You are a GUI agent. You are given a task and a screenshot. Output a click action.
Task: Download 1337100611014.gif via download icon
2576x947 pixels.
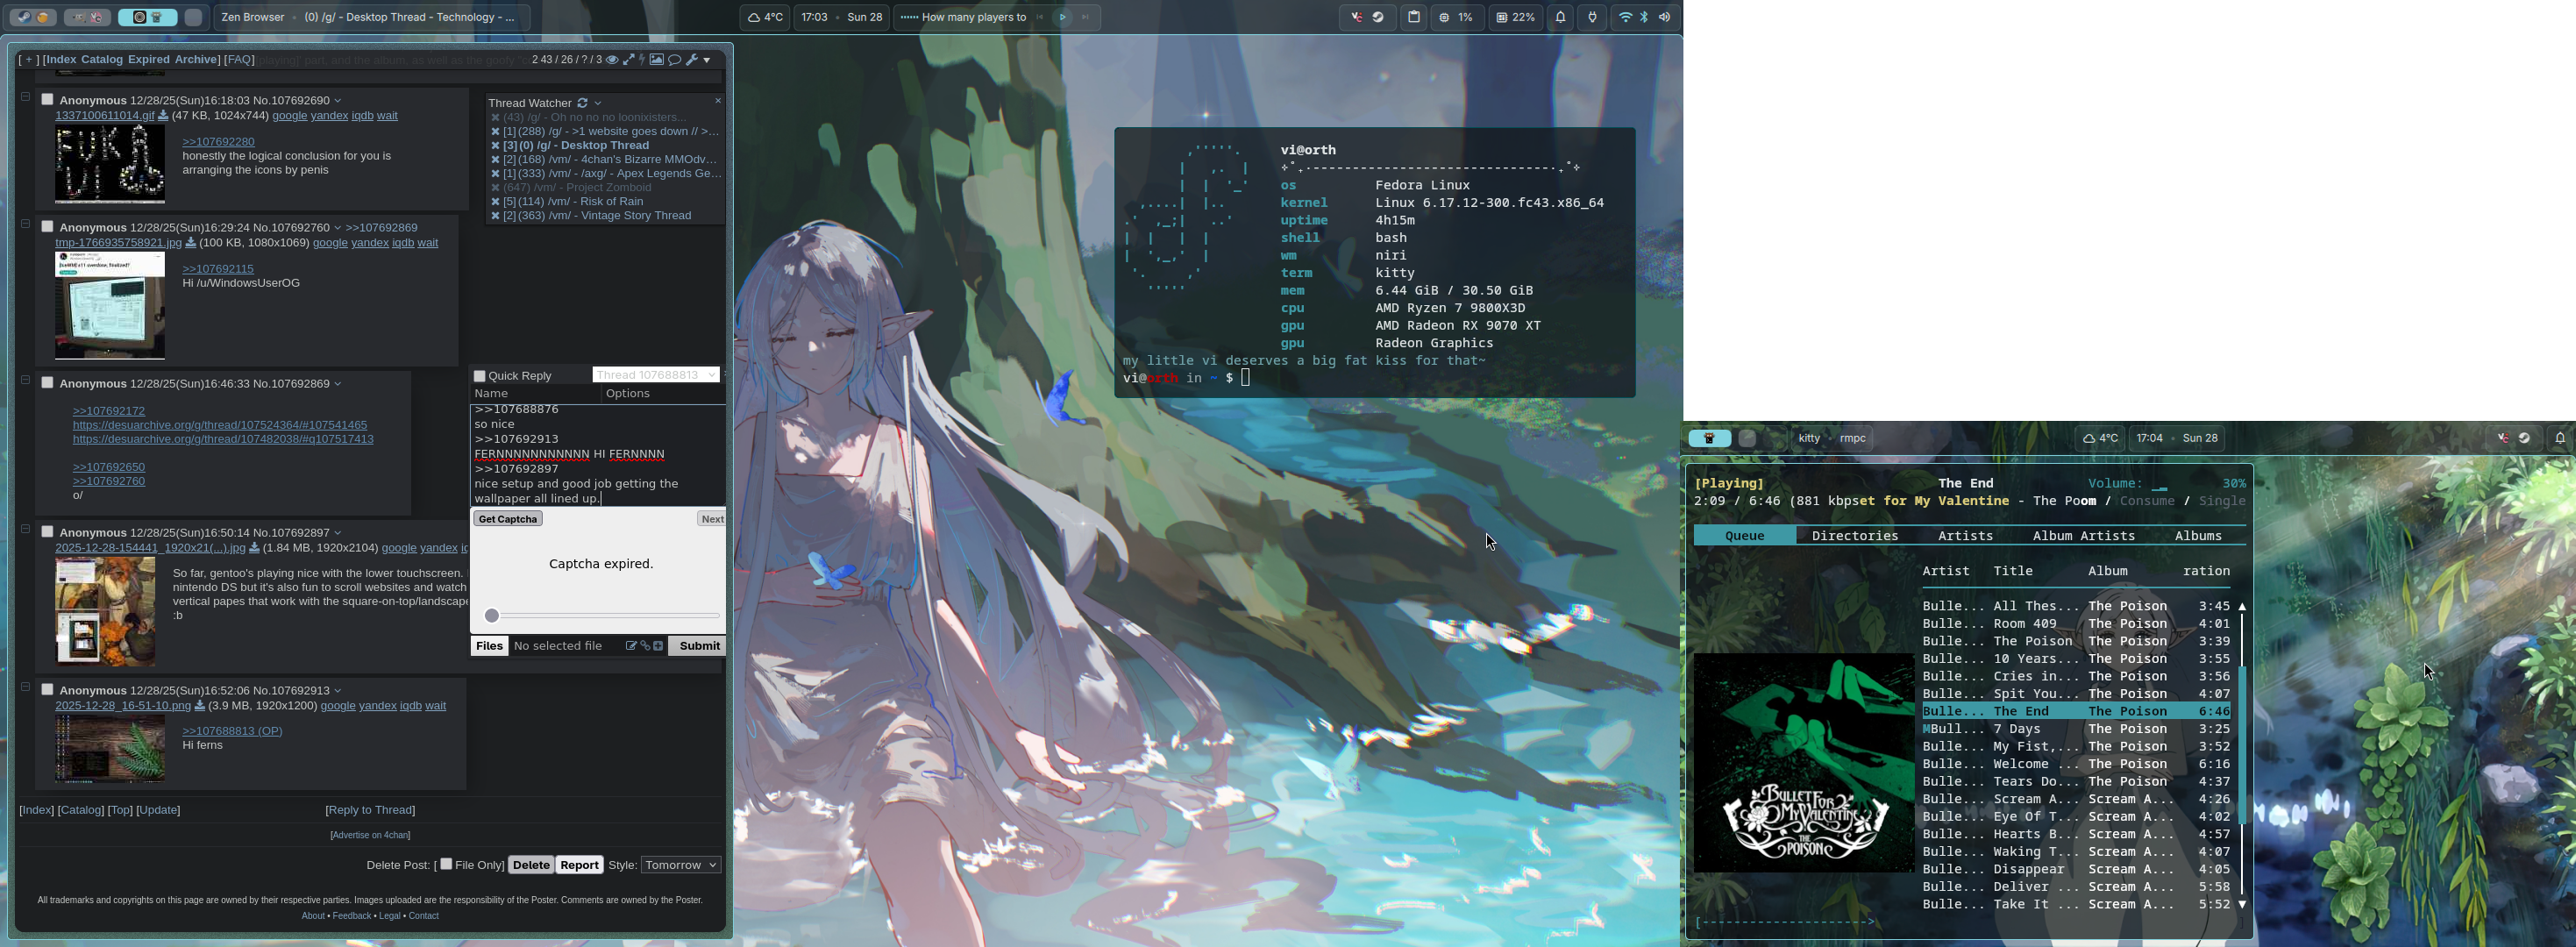tap(163, 116)
